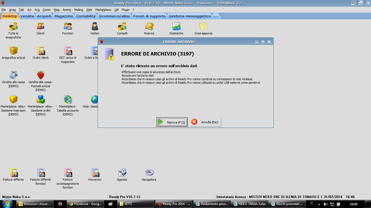Click the Riprova (F12) button
371x208 pixels.
[x=172, y=122]
